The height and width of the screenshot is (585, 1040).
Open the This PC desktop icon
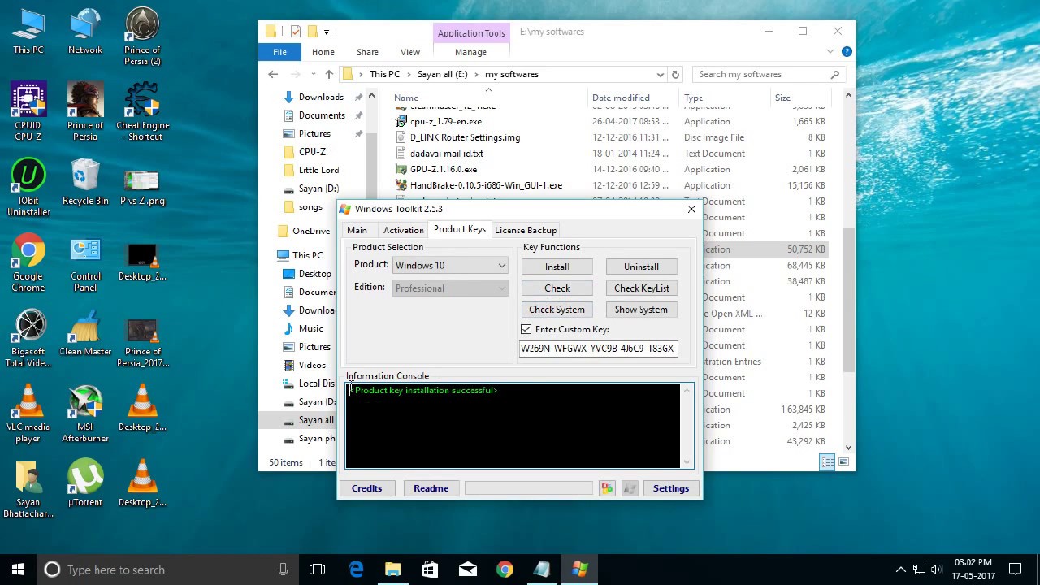pyautogui.click(x=28, y=32)
